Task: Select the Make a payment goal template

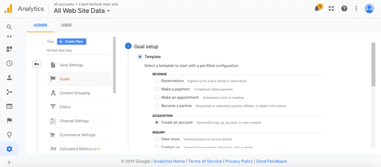Action: click(x=157, y=89)
